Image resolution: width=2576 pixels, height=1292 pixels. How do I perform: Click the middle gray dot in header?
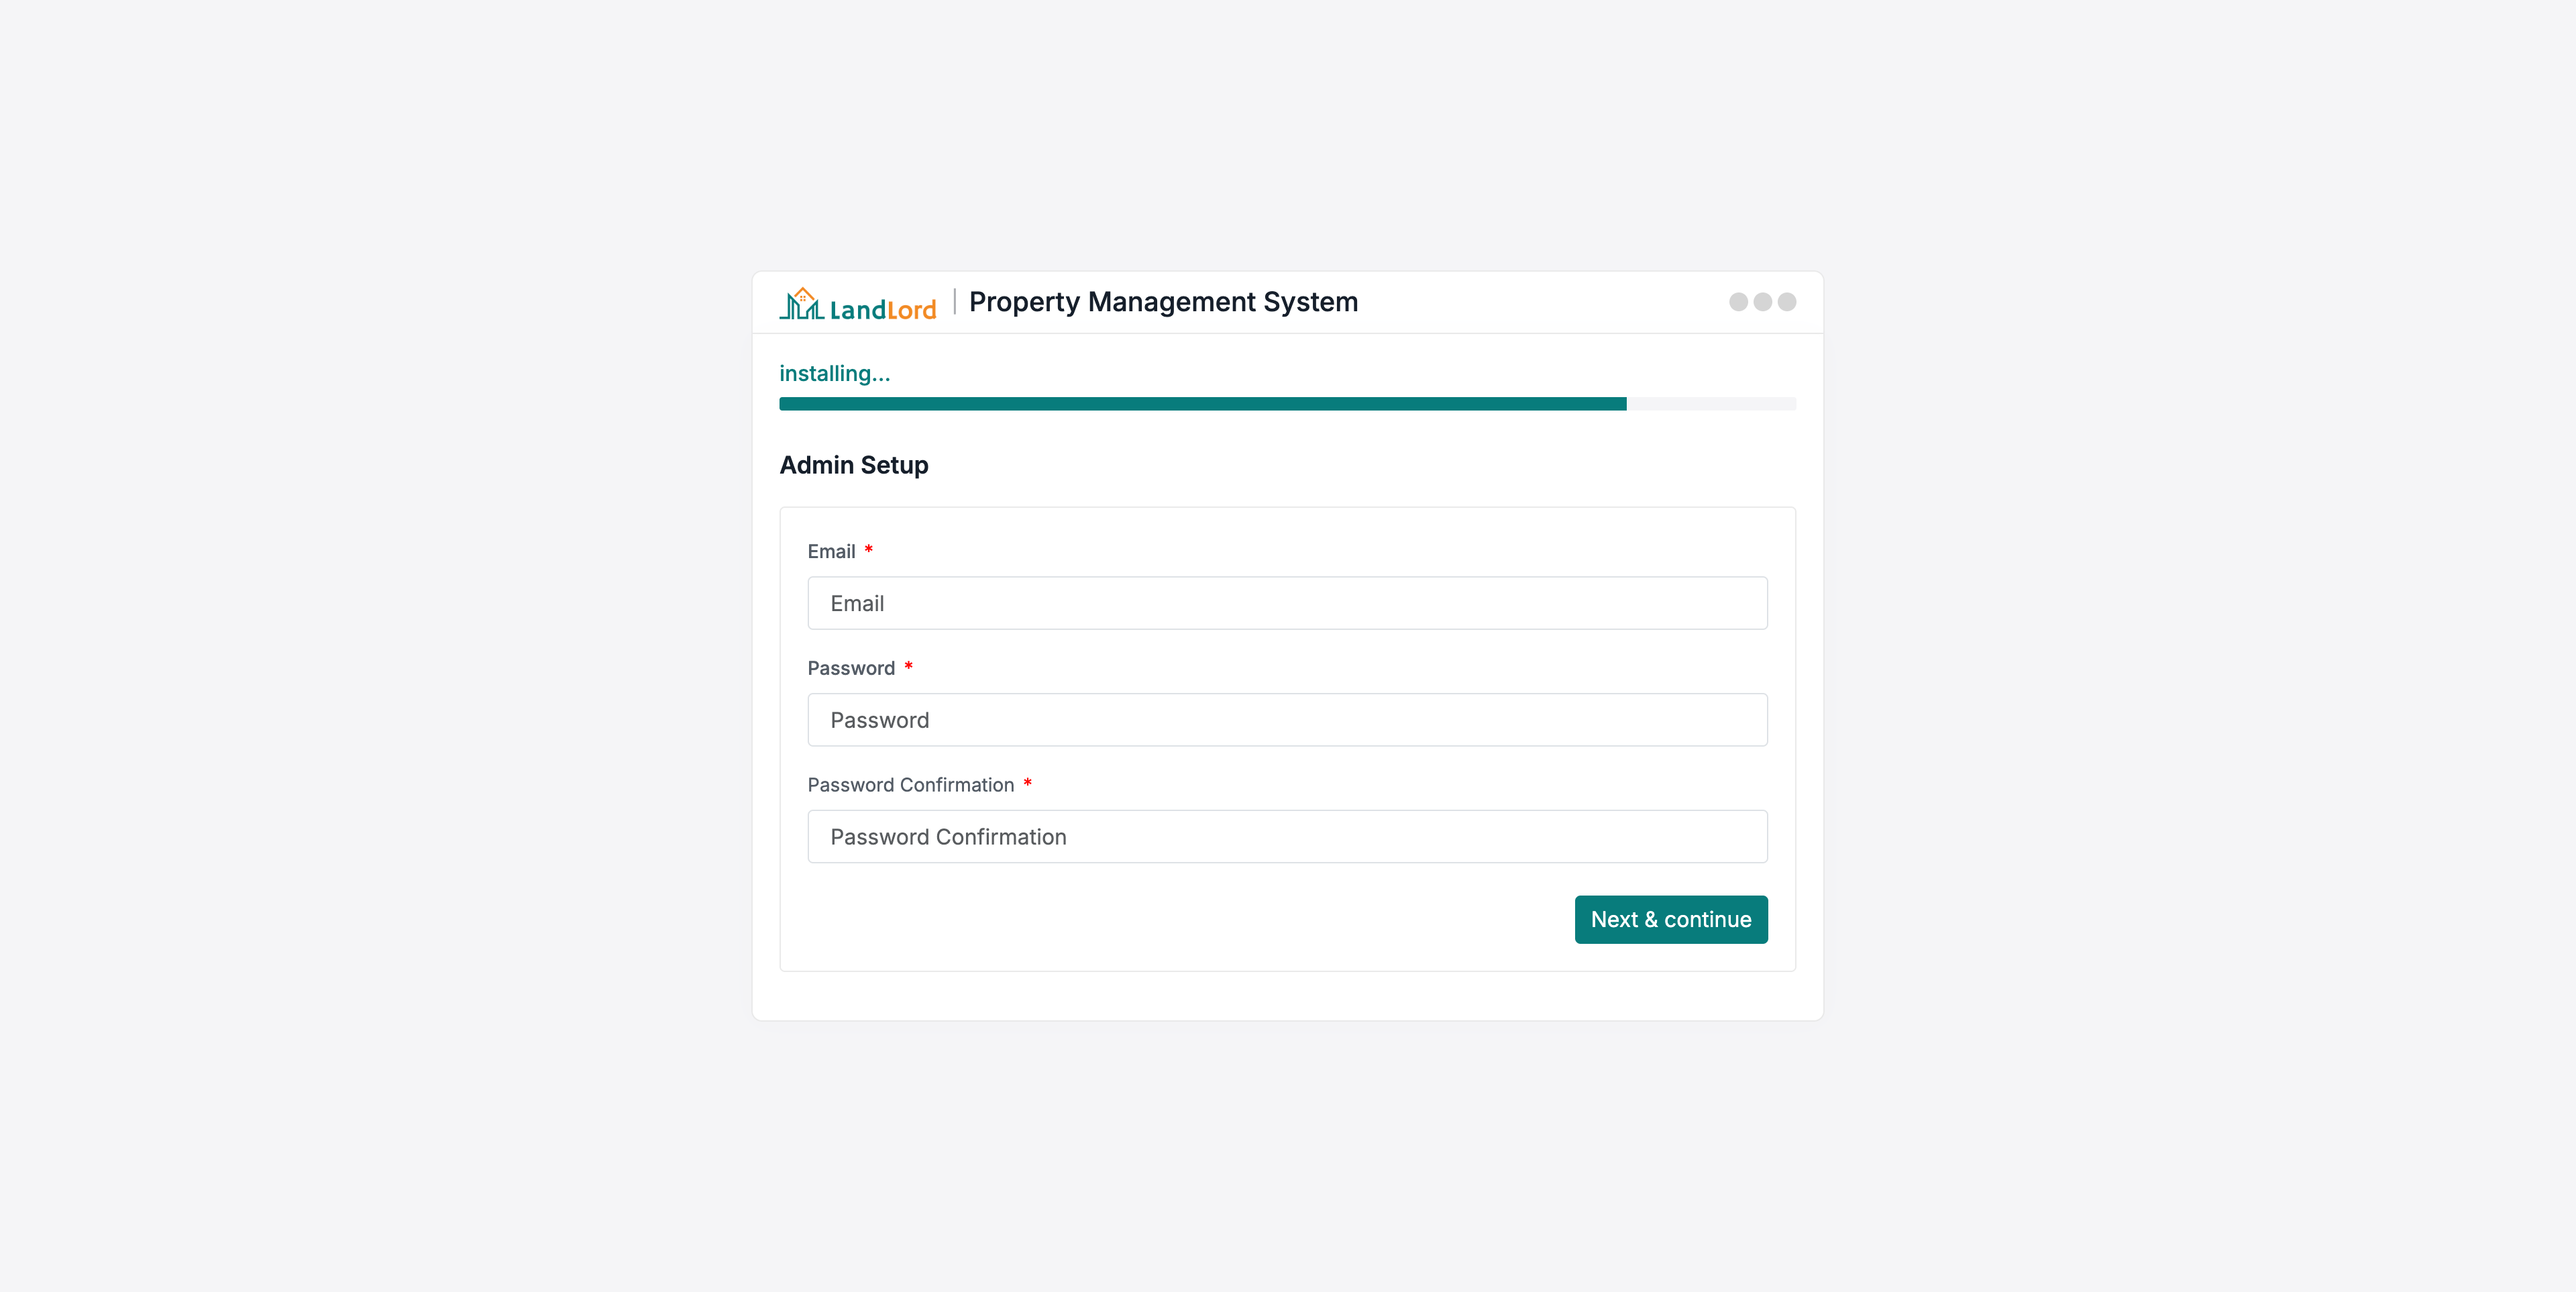coord(1762,302)
